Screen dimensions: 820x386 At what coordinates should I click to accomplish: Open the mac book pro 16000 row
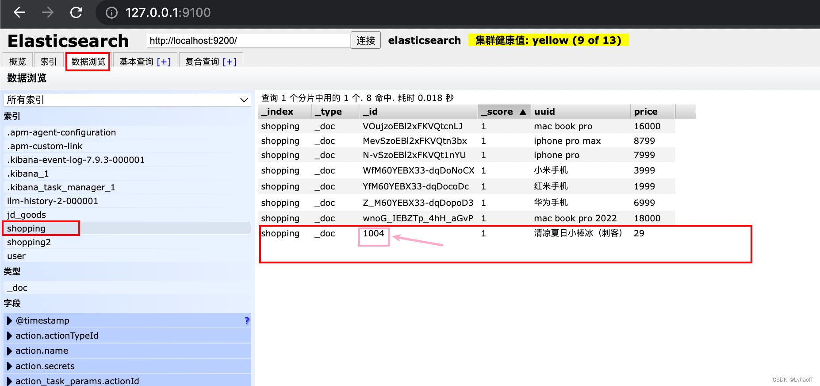tap(467, 126)
